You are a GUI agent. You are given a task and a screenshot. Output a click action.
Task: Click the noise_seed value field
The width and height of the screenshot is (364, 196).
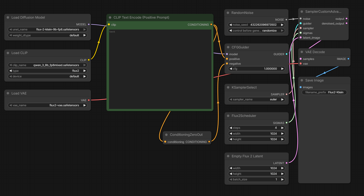click(256, 25)
